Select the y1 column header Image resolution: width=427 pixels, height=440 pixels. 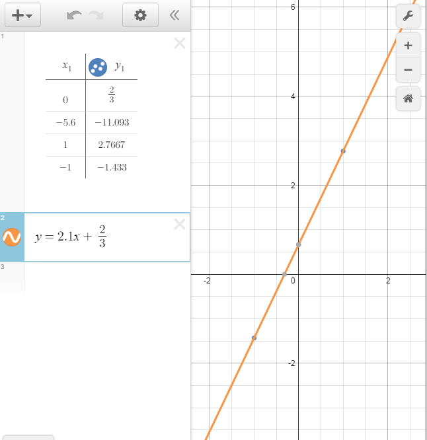click(x=120, y=66)
